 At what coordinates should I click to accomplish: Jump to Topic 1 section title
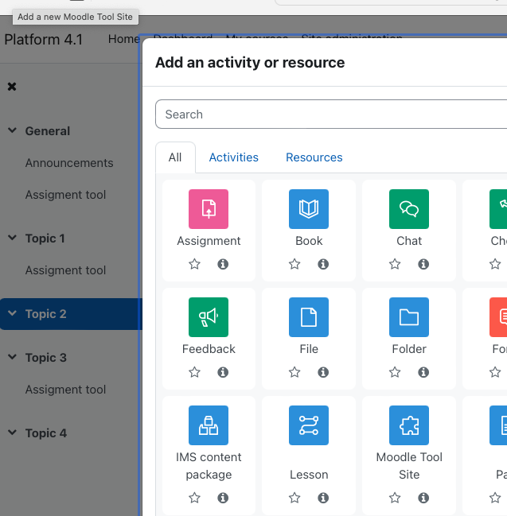pos(45,239)
